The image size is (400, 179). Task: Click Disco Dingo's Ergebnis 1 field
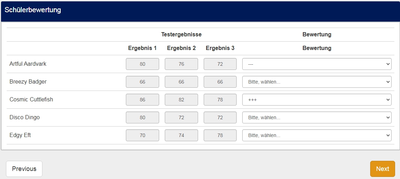tap(142, 117)
